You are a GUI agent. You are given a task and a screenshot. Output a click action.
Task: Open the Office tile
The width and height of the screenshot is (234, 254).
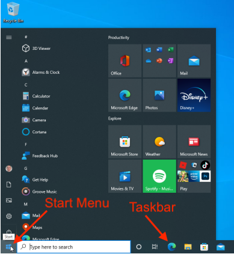[125, 61]
